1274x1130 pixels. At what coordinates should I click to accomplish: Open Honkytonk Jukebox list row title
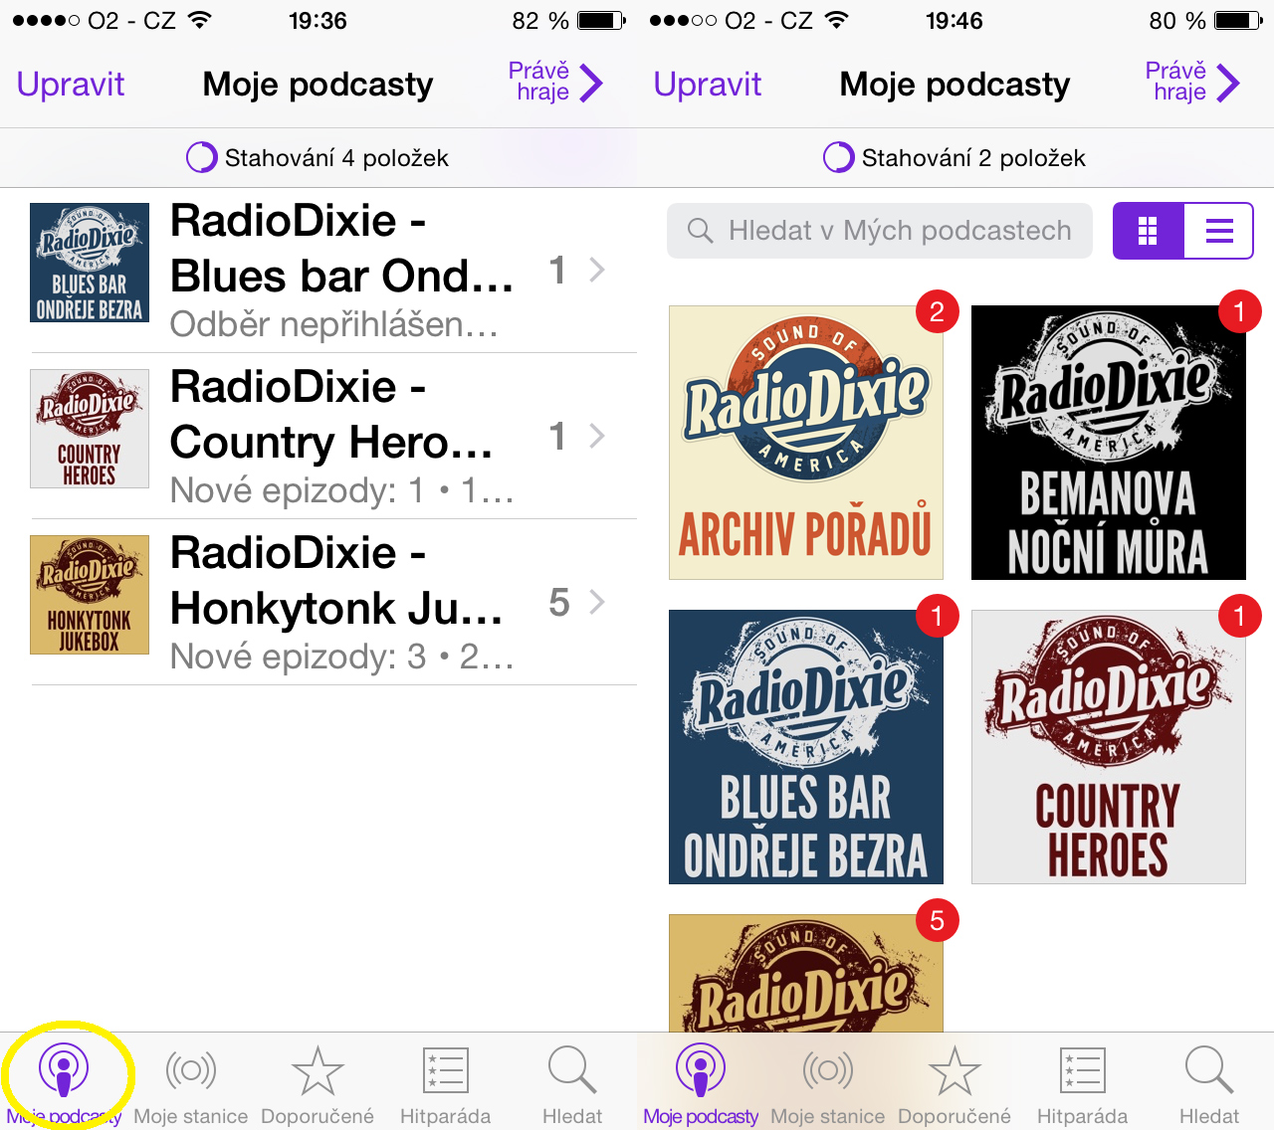coord(337,580)
